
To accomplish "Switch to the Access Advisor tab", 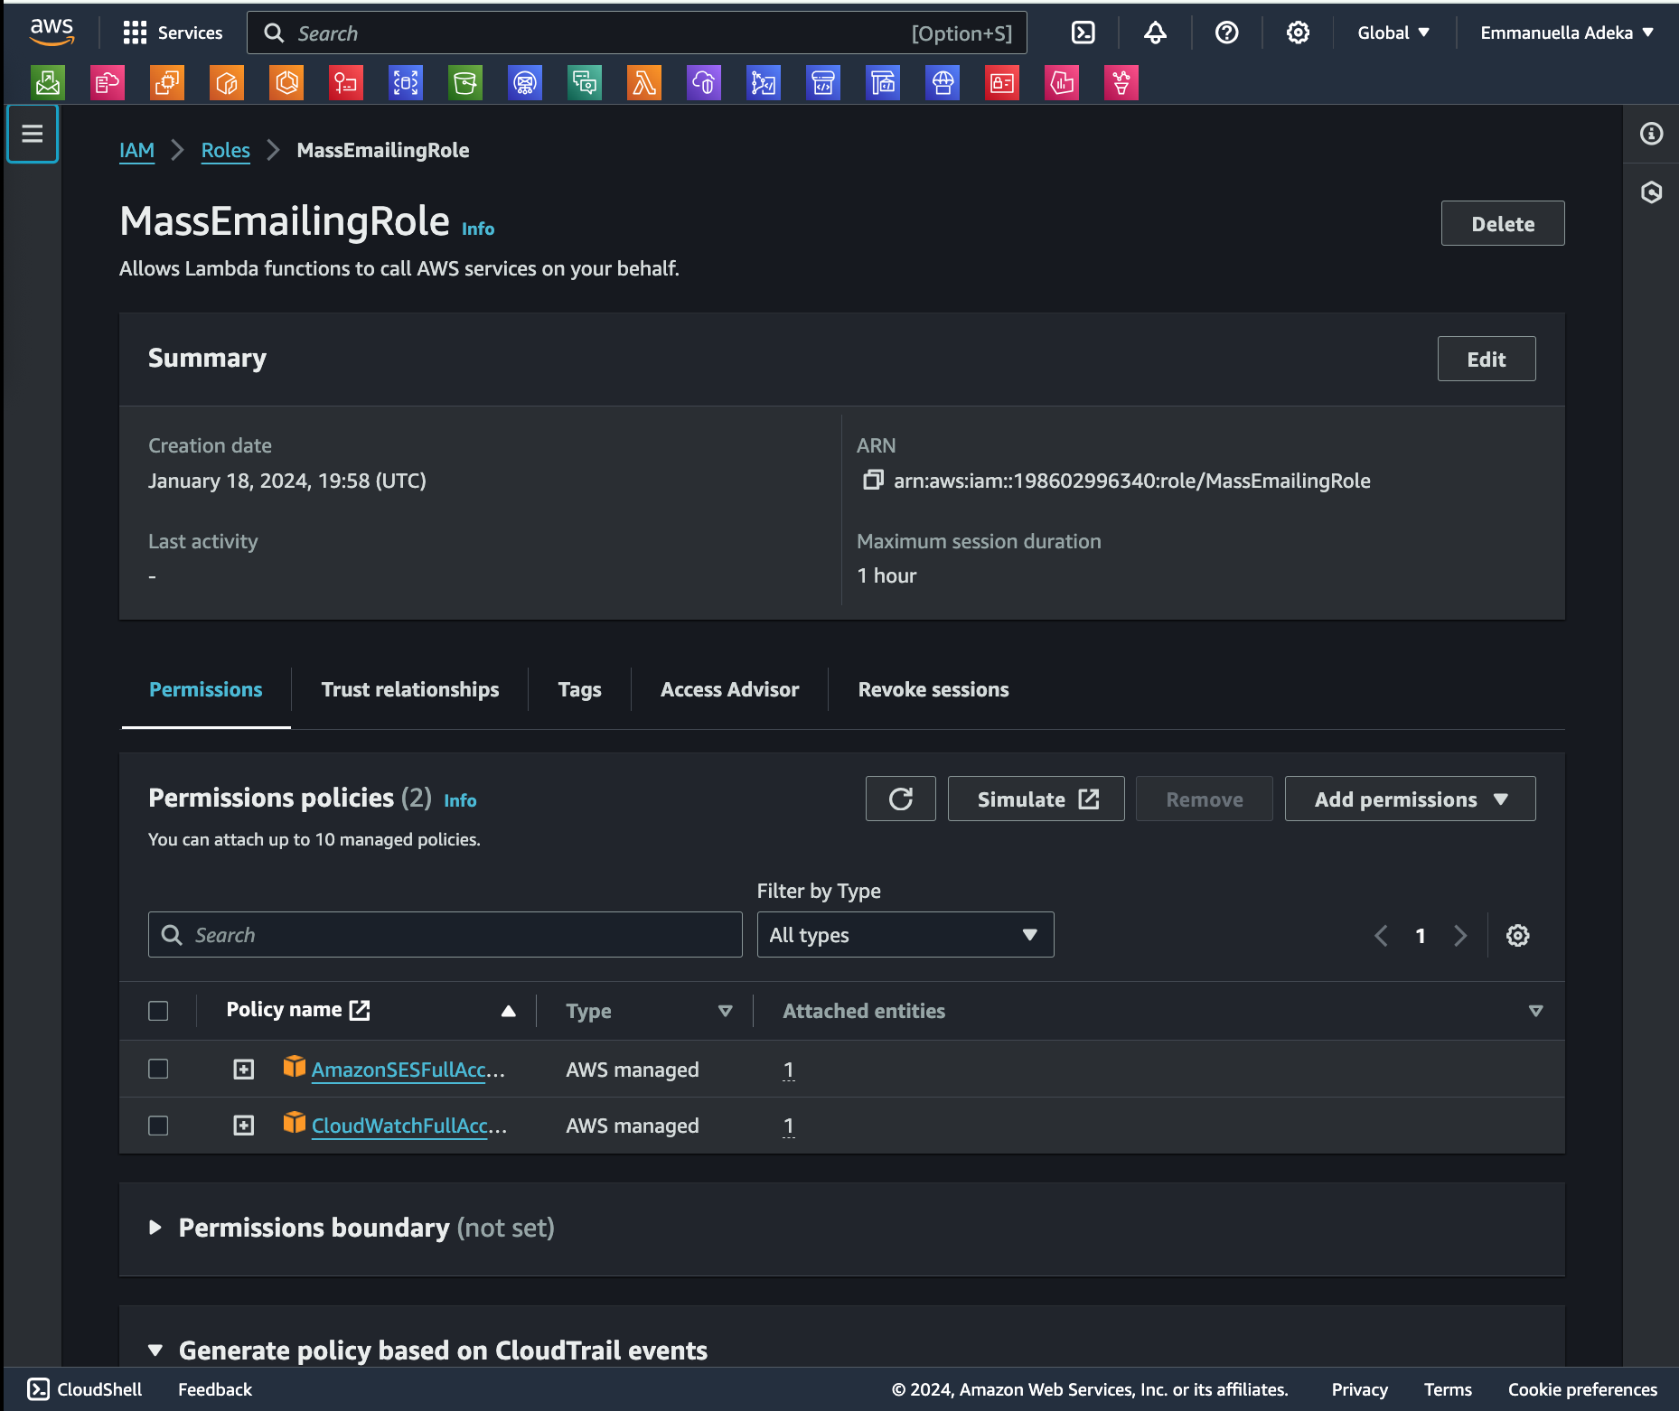I will tap(729, 689).
